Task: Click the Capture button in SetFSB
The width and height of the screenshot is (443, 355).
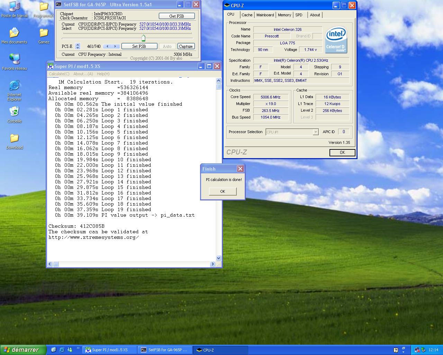Action: (x=186, y=46)
